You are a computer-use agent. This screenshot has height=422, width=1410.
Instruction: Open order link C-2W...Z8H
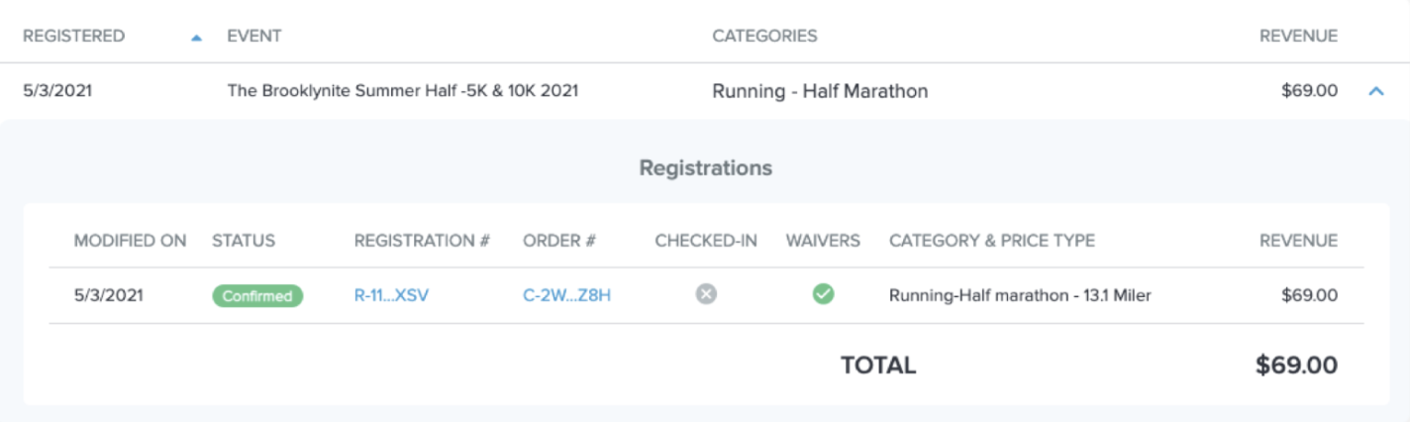tap(566, 295)
